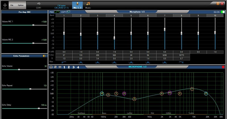Click the Move handle icon
Screen dimensions: 227x119
(x=5, y=5)
